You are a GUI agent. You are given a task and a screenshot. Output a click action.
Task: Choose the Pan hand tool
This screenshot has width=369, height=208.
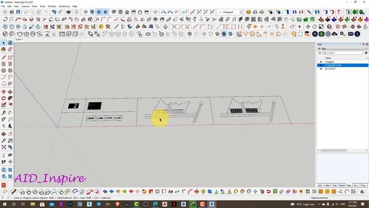tap(10, 134)
